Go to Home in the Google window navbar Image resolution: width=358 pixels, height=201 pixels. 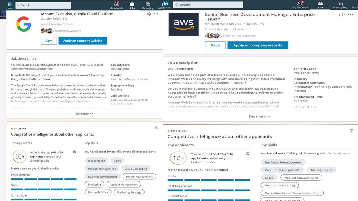click(10, 5)
